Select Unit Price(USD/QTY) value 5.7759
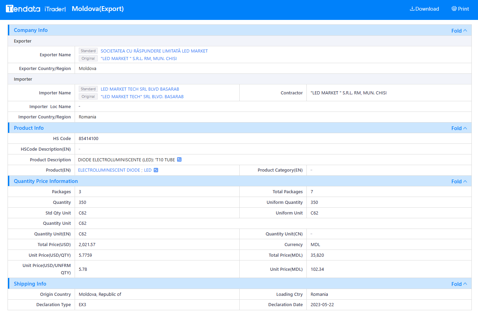 point(85,255)
